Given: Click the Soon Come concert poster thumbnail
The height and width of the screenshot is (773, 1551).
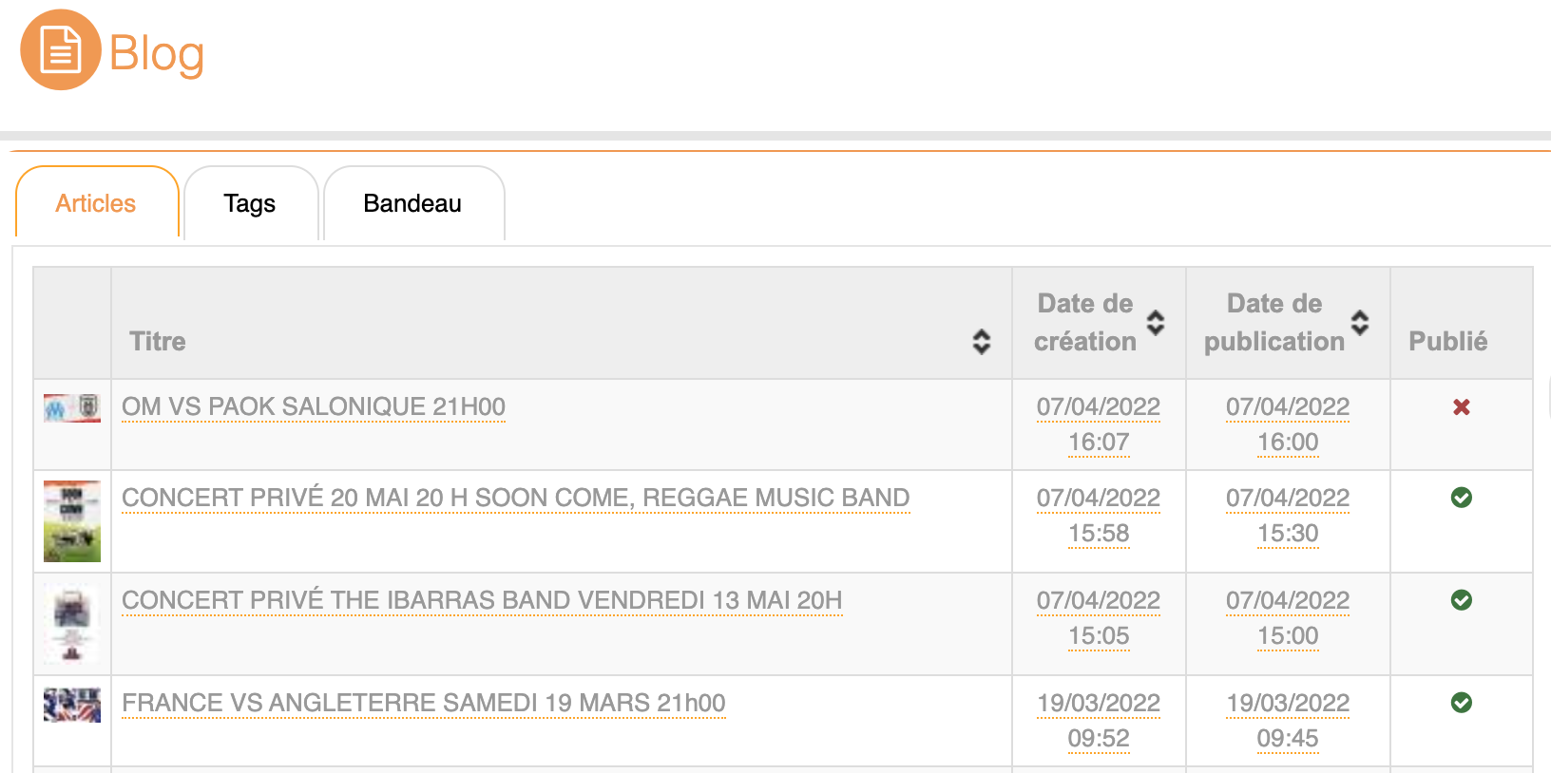Looking at the screenshot, I should pos(72,521).
